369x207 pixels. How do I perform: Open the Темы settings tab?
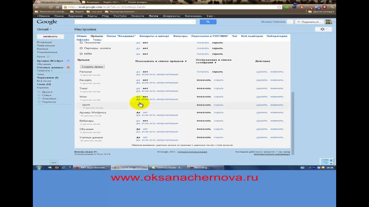click(x=97, y=40)
